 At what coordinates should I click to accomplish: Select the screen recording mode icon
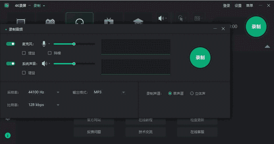21,21
